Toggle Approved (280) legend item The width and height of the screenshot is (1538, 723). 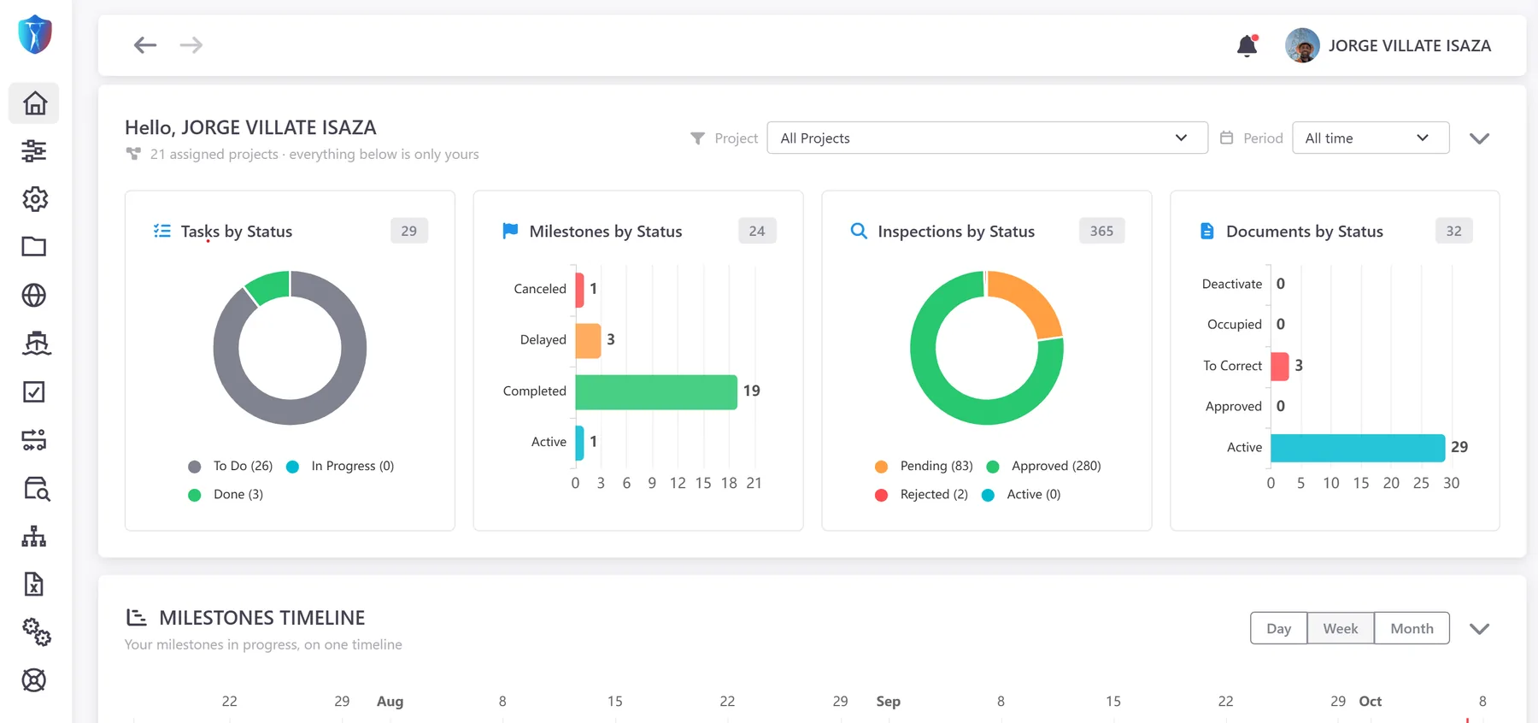(1043, 466)
